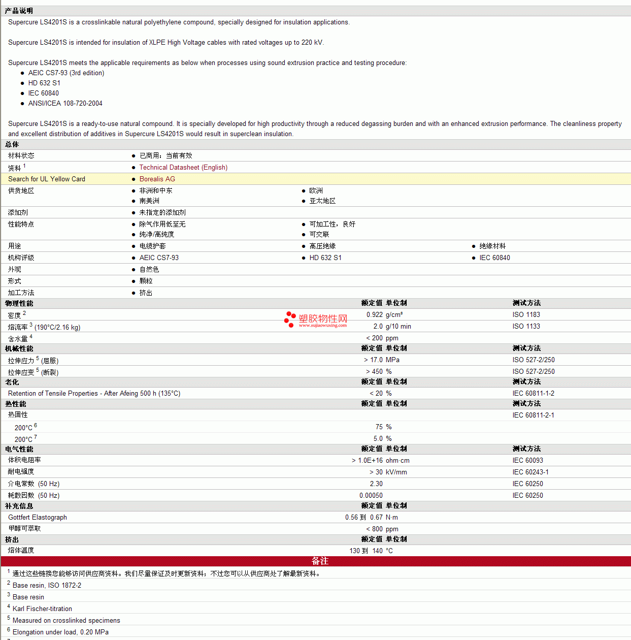The width and height of the screenshot is (631, 640).
Task: Select the Karl Fischer-titration footnote
Action: [42, 609]
